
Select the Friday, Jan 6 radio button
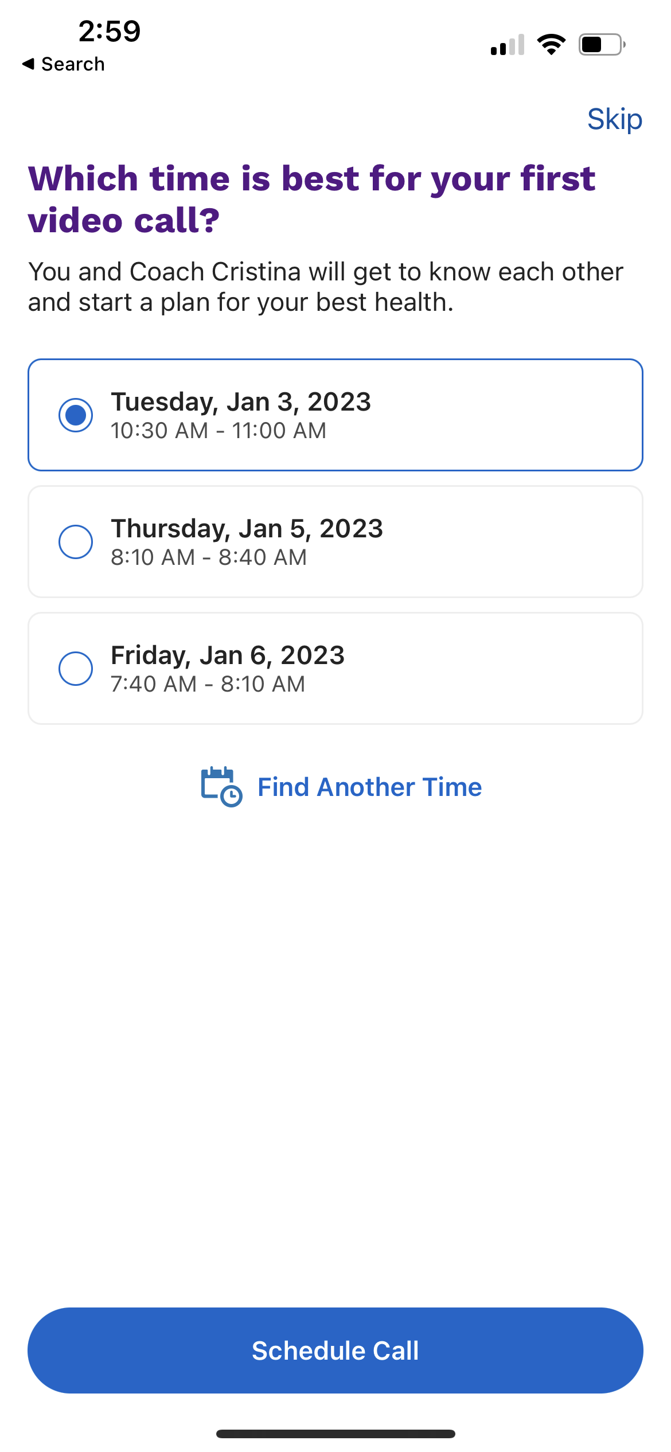(76, 668)
